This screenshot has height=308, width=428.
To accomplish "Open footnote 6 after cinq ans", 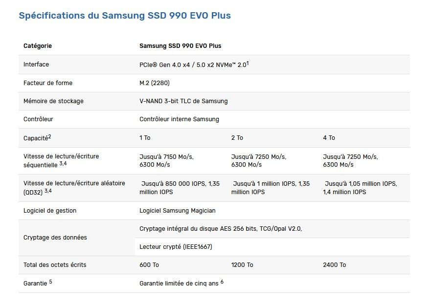I will (222, 282).
